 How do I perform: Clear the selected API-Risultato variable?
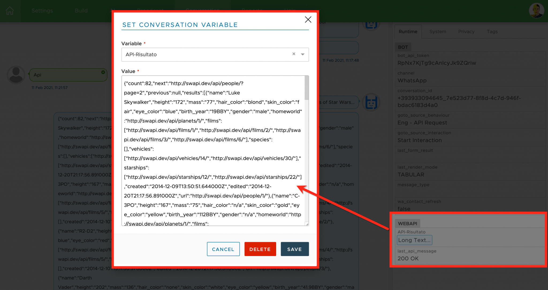tap(294, 54)
